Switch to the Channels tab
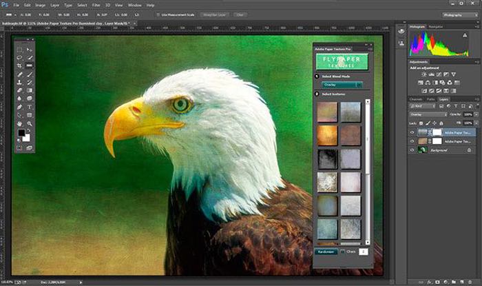 click(416, 99)
